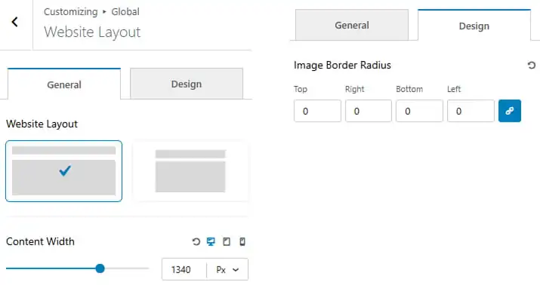Image resolution: width=540 pixels, height=285 pixels.
Task: Select desktop device preview icon
Action: point(211,242)
